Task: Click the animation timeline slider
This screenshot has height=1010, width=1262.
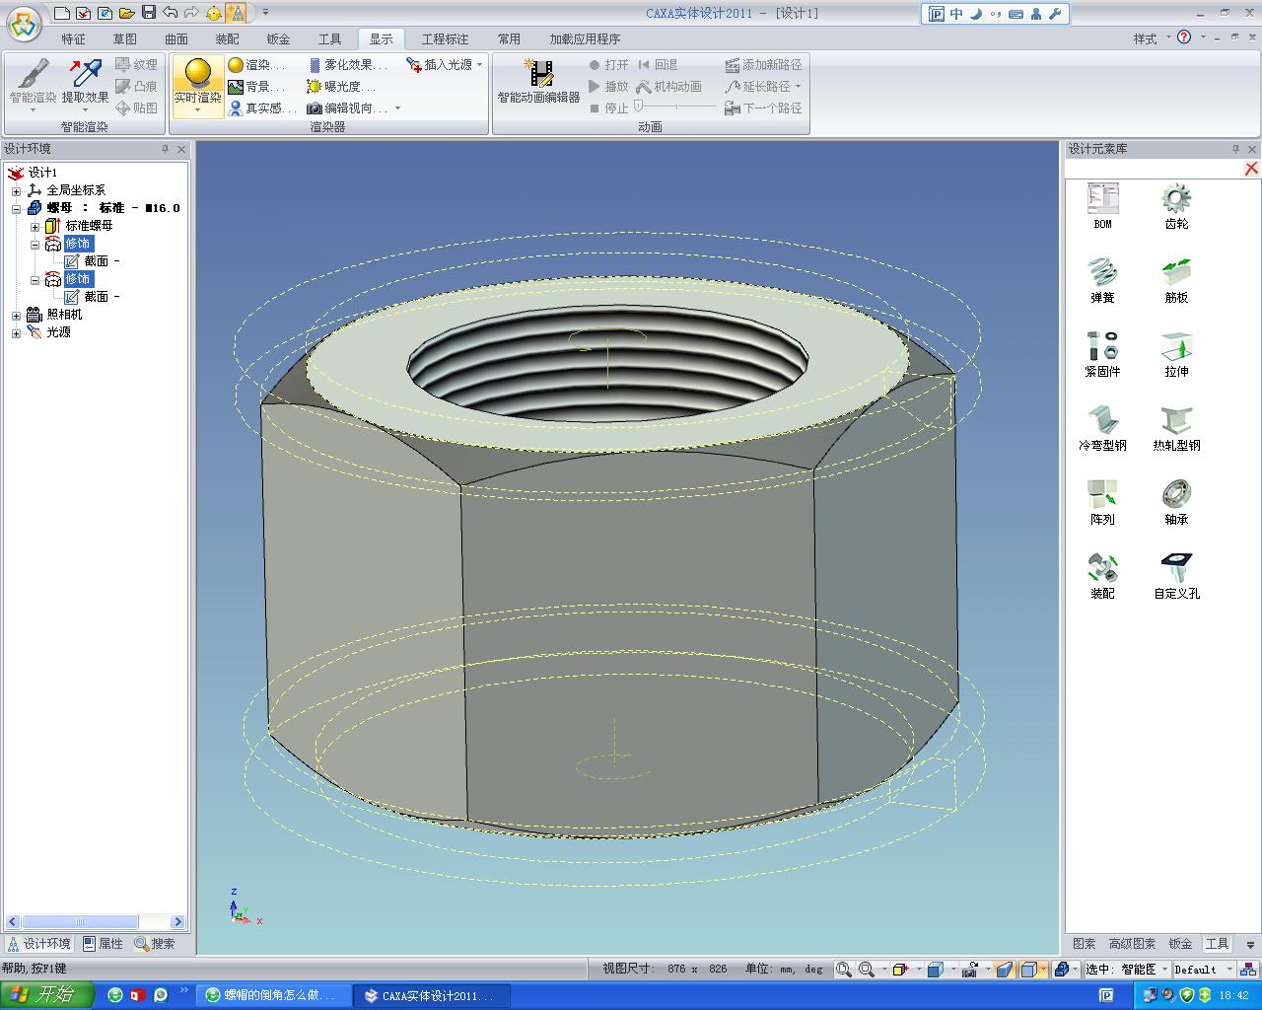Action: point(676,107)
